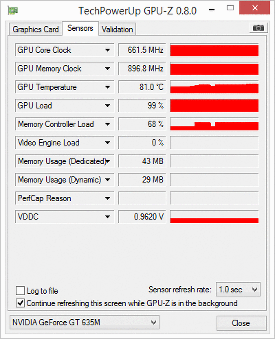Click the GPU Temperature red history graph
The height and width of the screenshot is (339, 275).
tap(214, 88)
